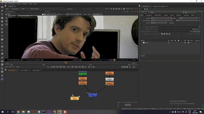This screenshot has width=204, height=114.
Task: Toggle the red alpha channel checkbox
Action: [x=171, y=18]
